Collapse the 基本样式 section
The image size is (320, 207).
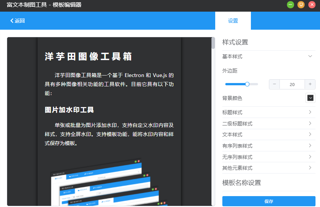(269, 56)
